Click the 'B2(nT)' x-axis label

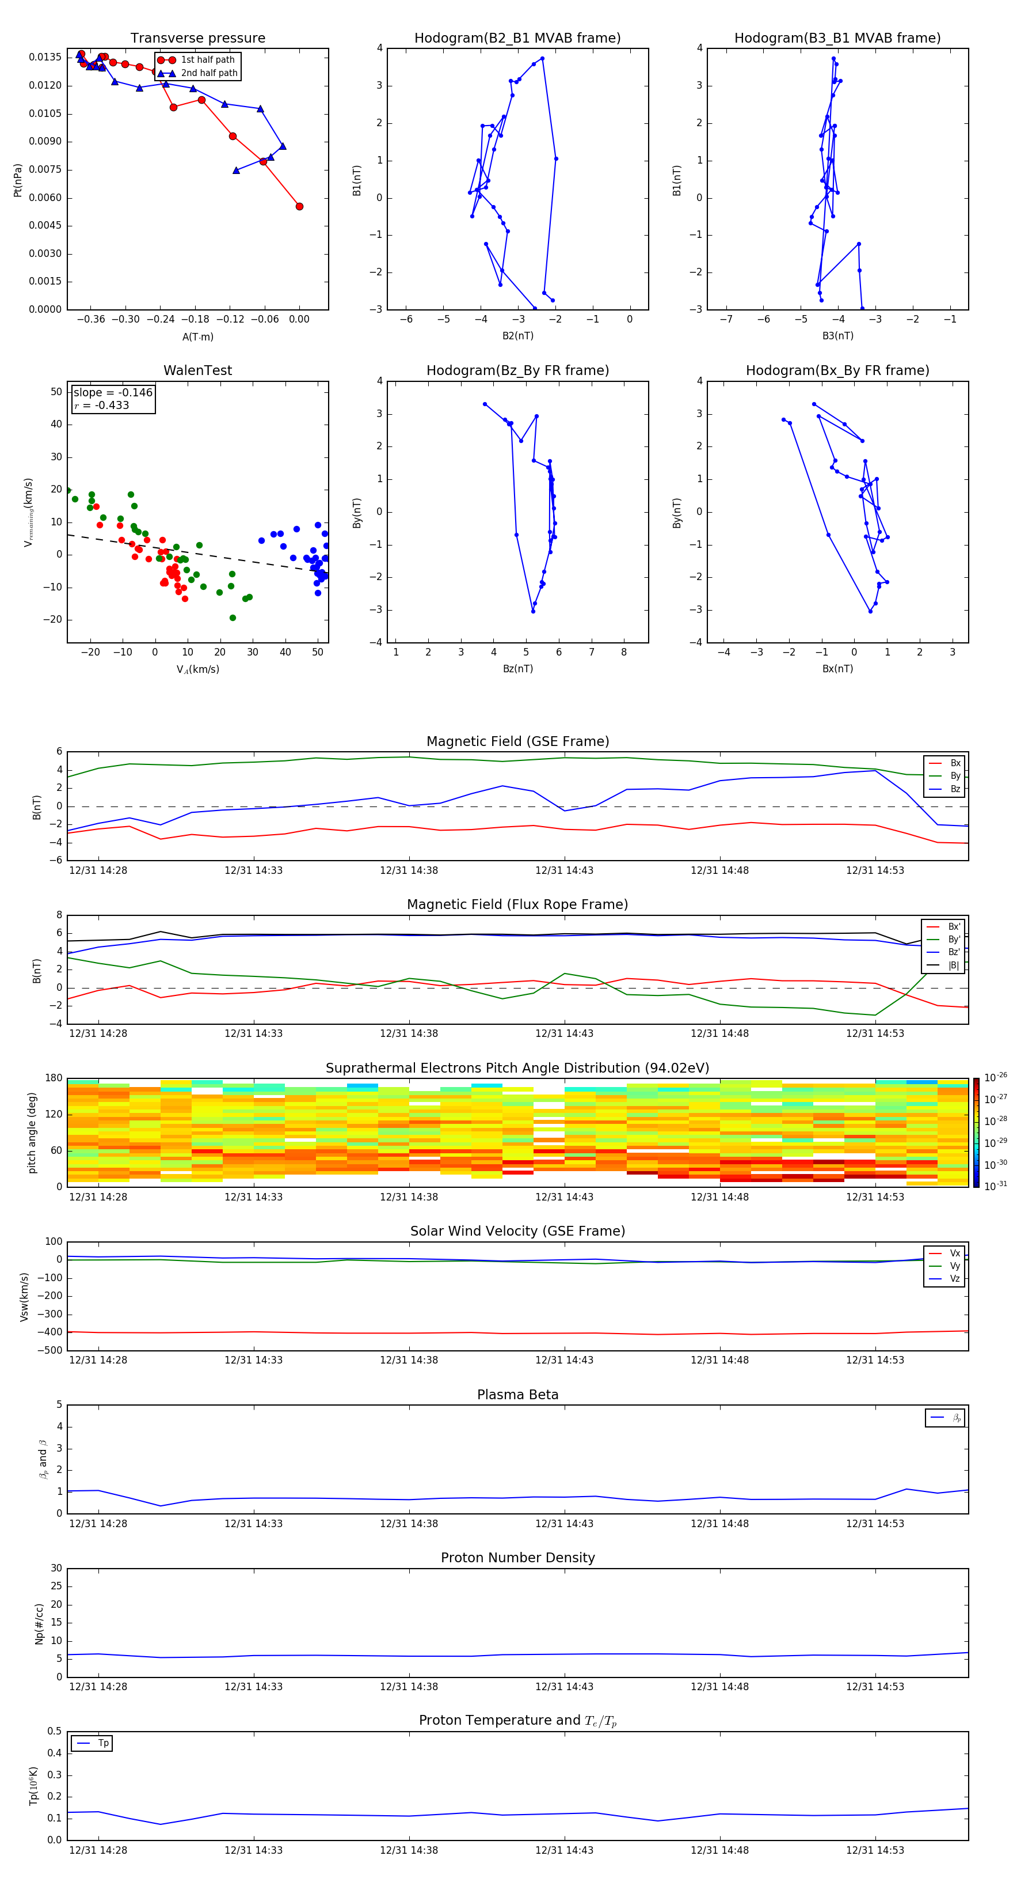pos(517,336)
